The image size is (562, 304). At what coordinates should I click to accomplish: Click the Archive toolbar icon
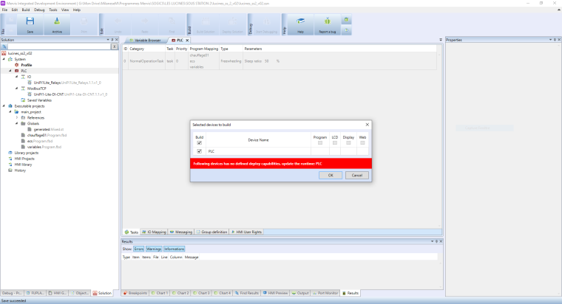57,26
